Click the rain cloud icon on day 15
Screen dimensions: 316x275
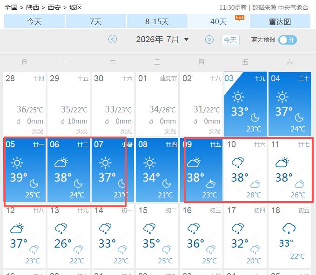[149, 229]
